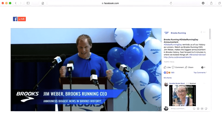
Task: Follow the #BrooksEndorsed hashtag link
Action: [x=197, y=55]
